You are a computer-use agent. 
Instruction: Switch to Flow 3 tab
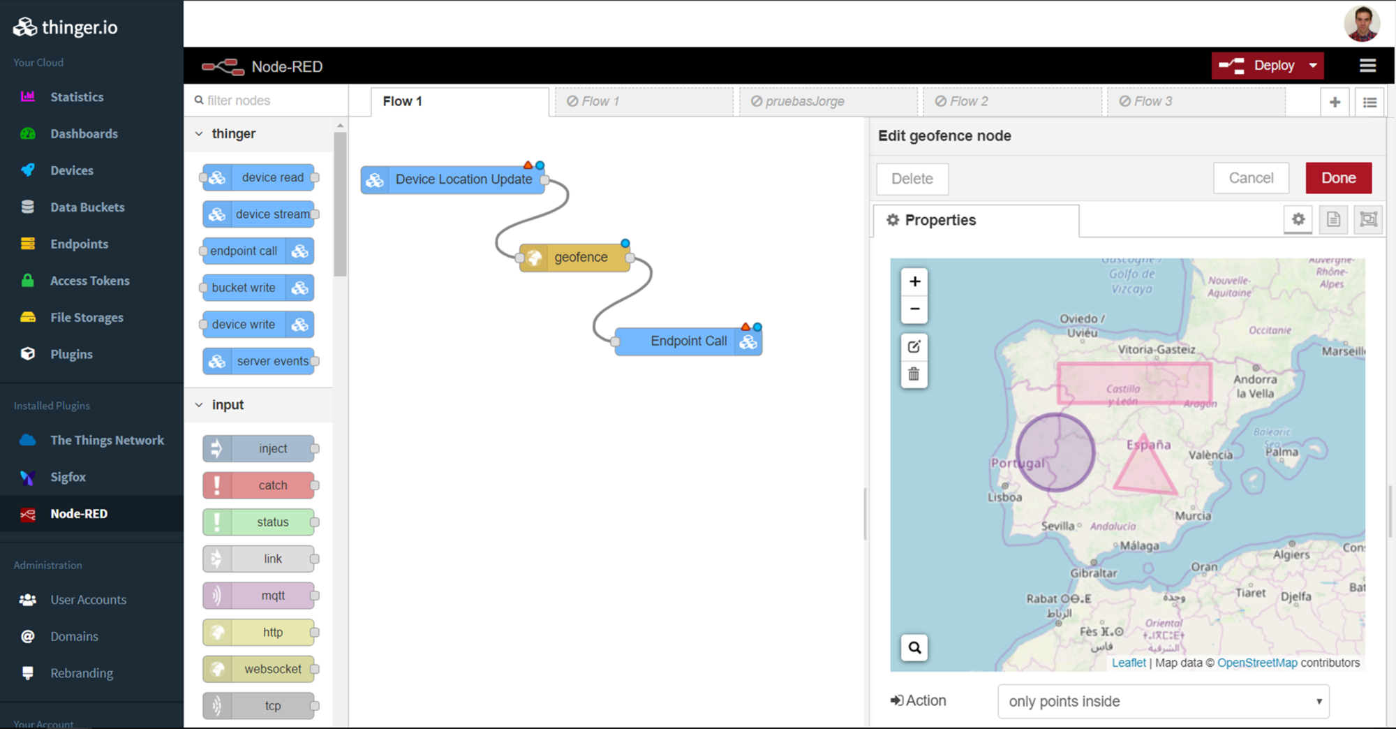tap(1197, 102)
